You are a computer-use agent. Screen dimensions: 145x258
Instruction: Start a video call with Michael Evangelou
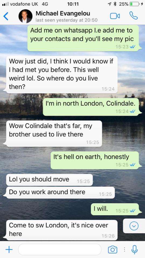[115, 16]
